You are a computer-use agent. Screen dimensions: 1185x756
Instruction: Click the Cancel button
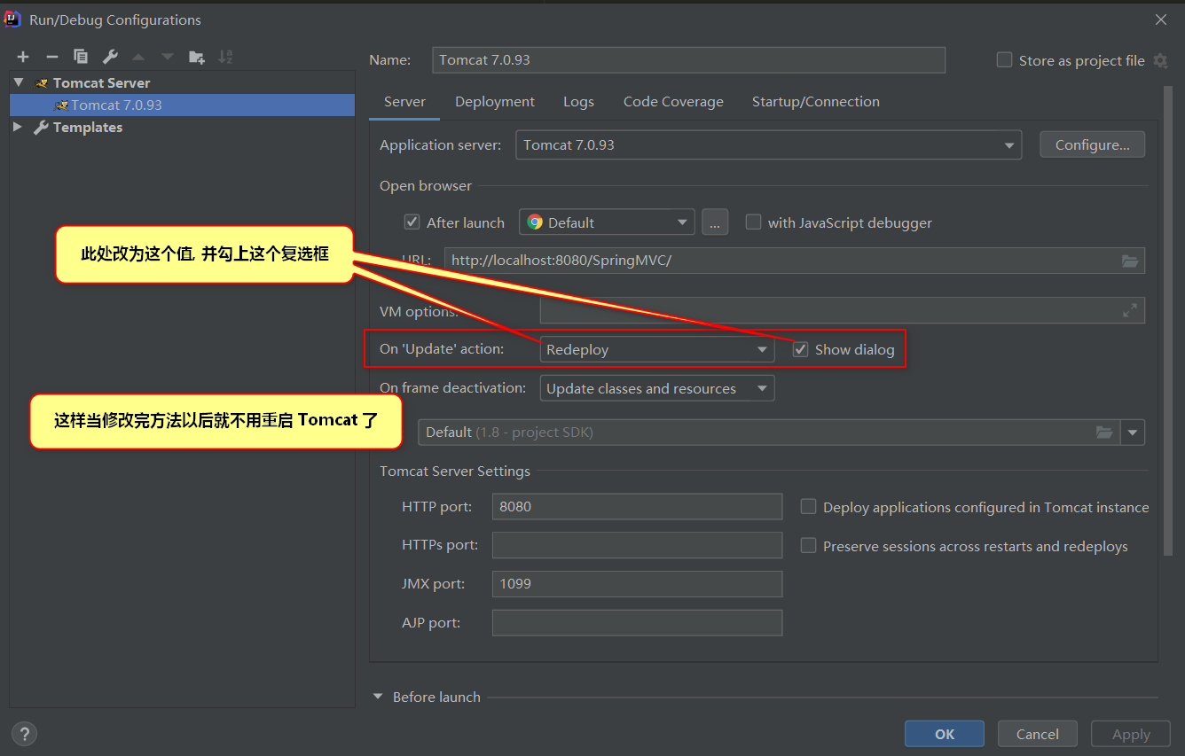click(1038, 734)
